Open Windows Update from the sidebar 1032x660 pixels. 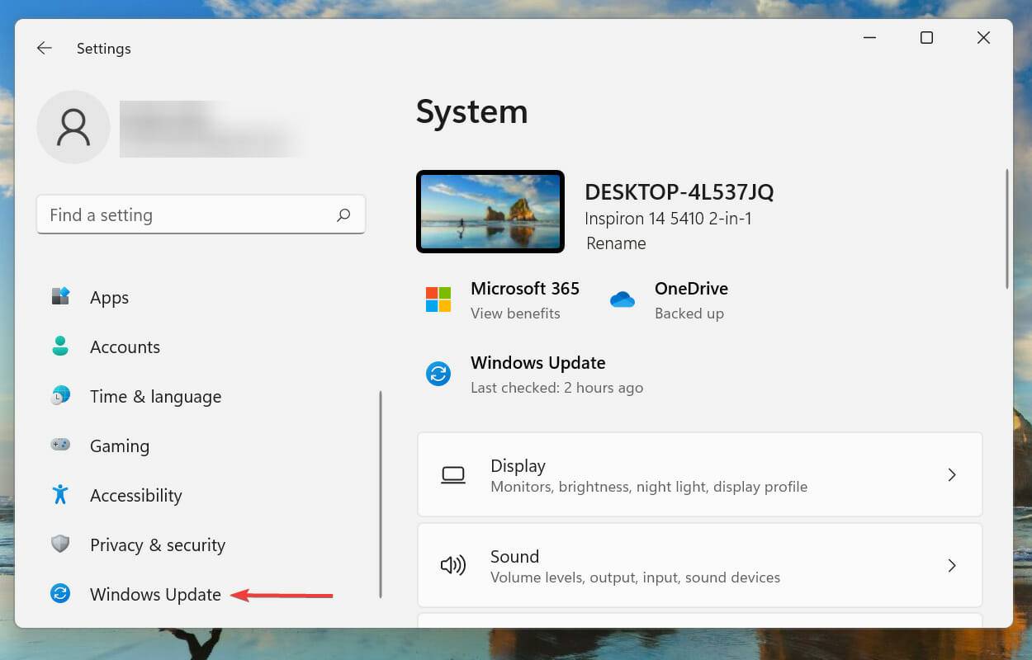(x=155, y=595)
